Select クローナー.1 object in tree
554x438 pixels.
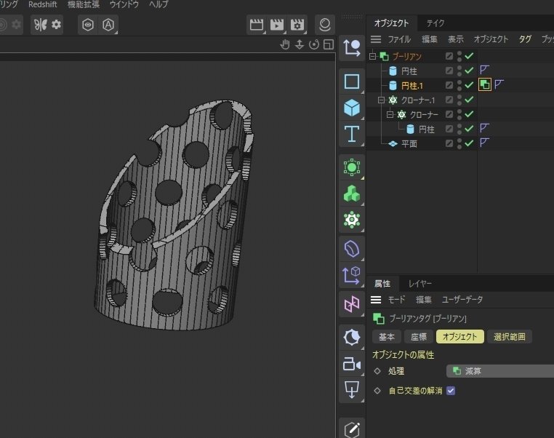[x=418, y=100]
